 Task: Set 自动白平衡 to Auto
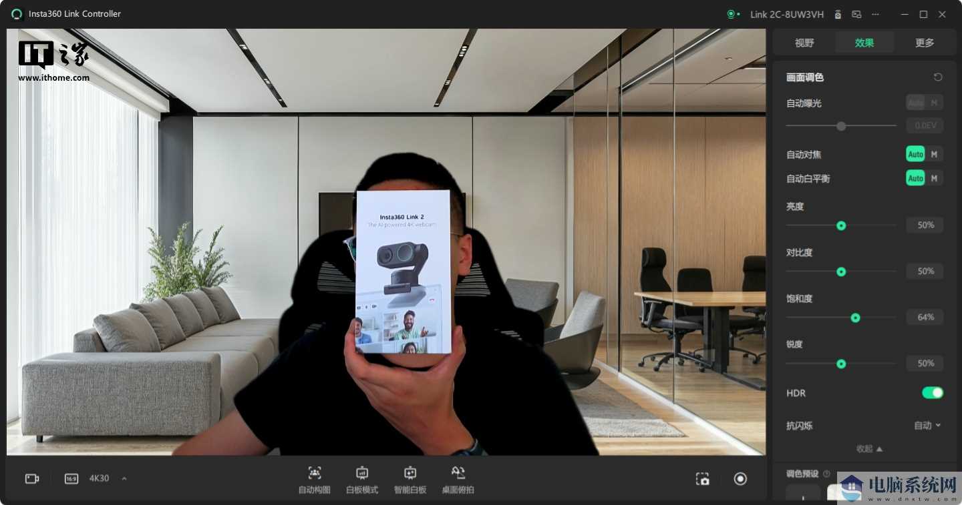tap(915, 178)
